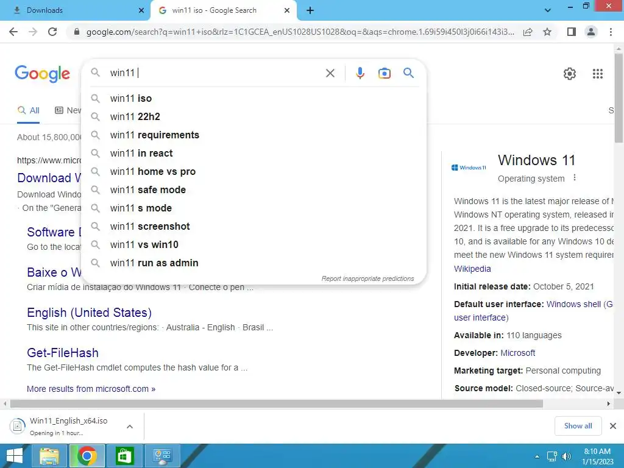
Task: Search by image with the camera icon
Action: click(x=384, y=73)
